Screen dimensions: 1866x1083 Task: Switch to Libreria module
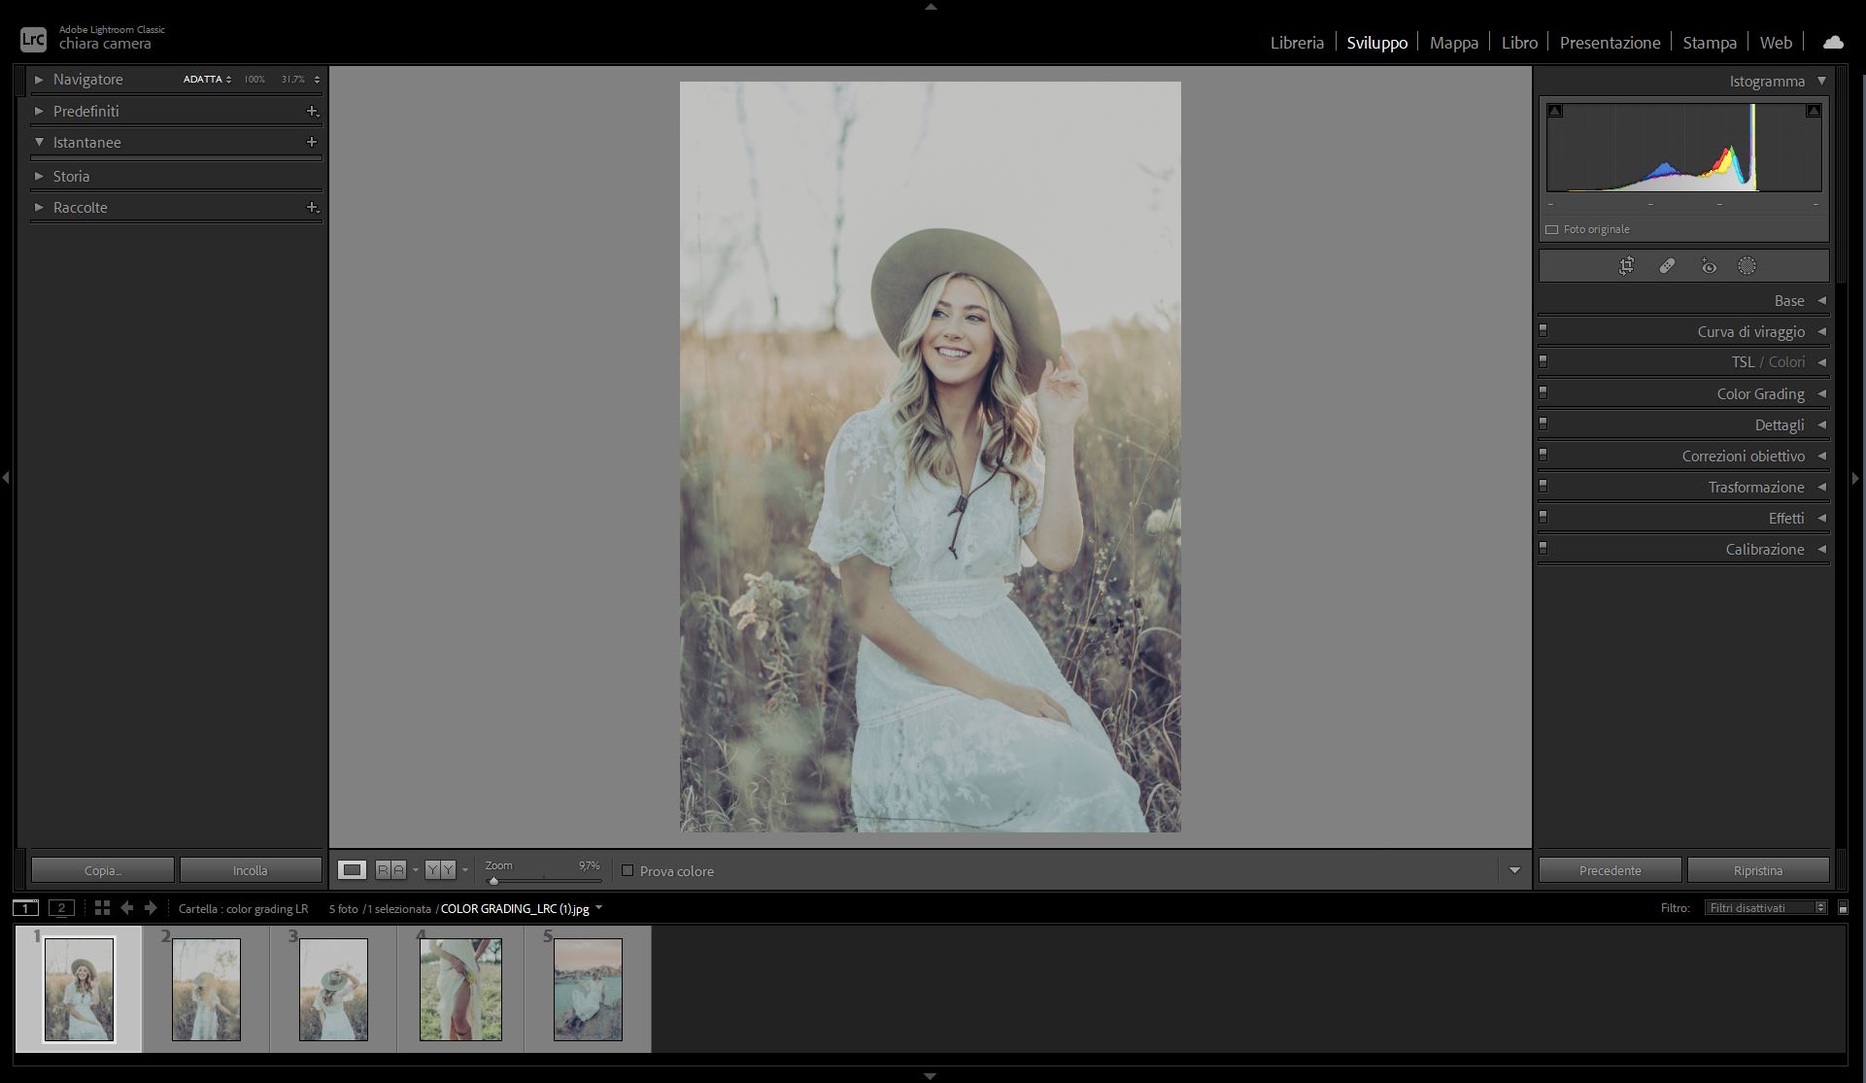click(1297, 43)
